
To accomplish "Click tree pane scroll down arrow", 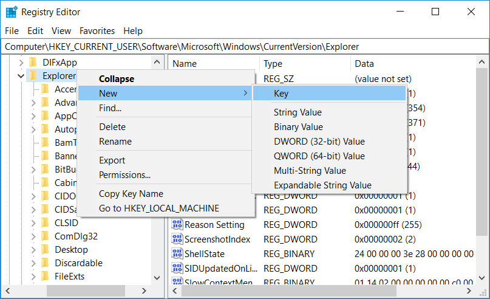I will tap(157, 278).
